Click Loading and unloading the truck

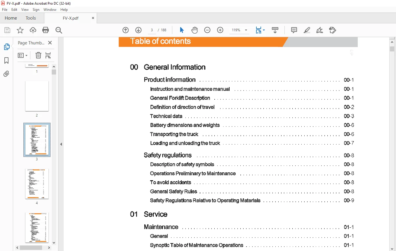tap(185, 143)
